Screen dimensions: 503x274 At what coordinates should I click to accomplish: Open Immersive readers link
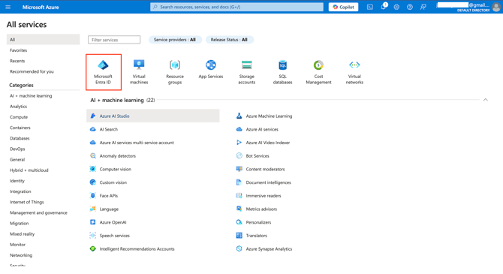[x=264, y=196]
